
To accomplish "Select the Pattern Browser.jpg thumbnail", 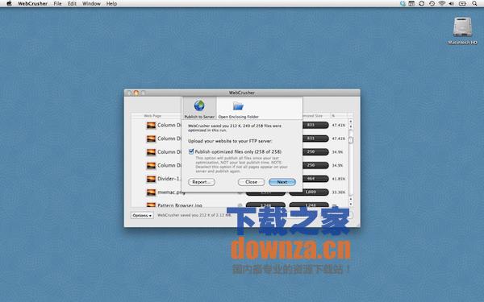I will pos(151,205).
